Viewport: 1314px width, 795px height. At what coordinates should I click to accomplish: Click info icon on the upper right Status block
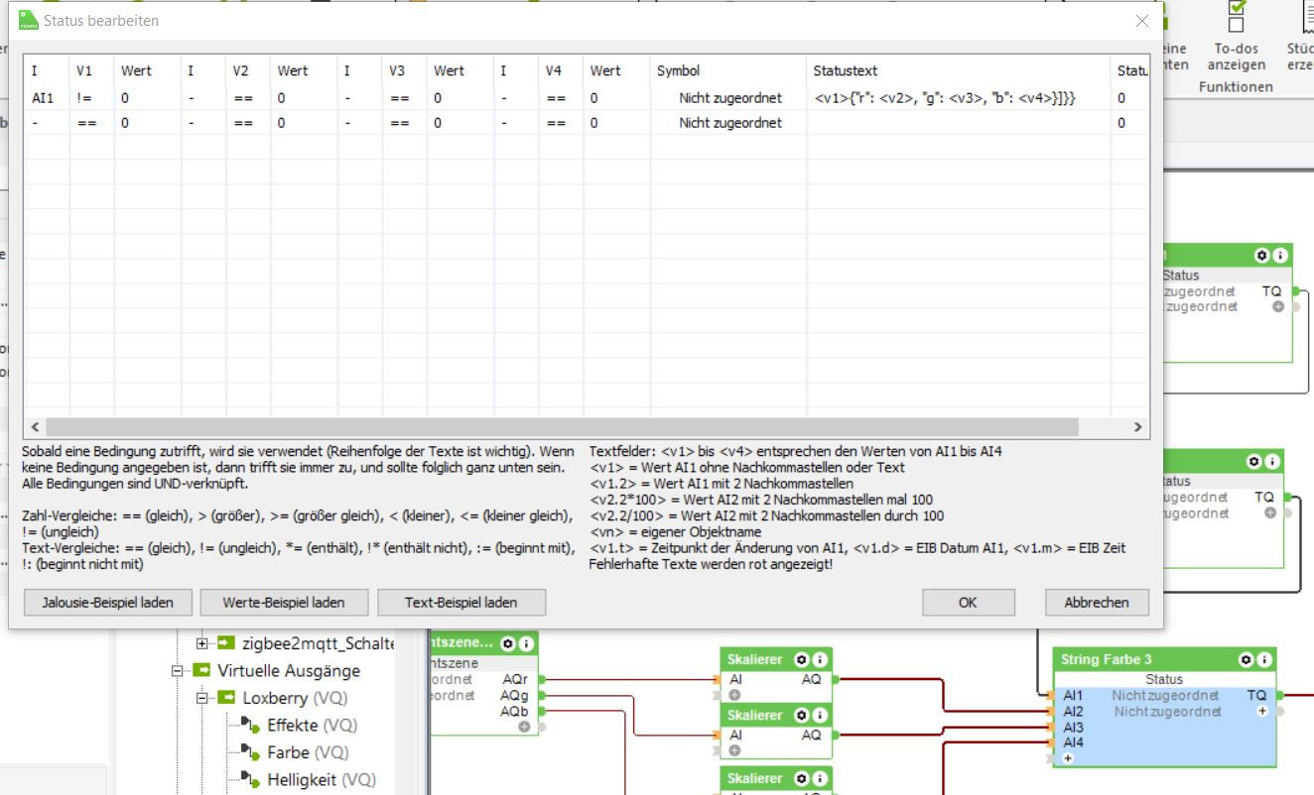click(1279, 255)
